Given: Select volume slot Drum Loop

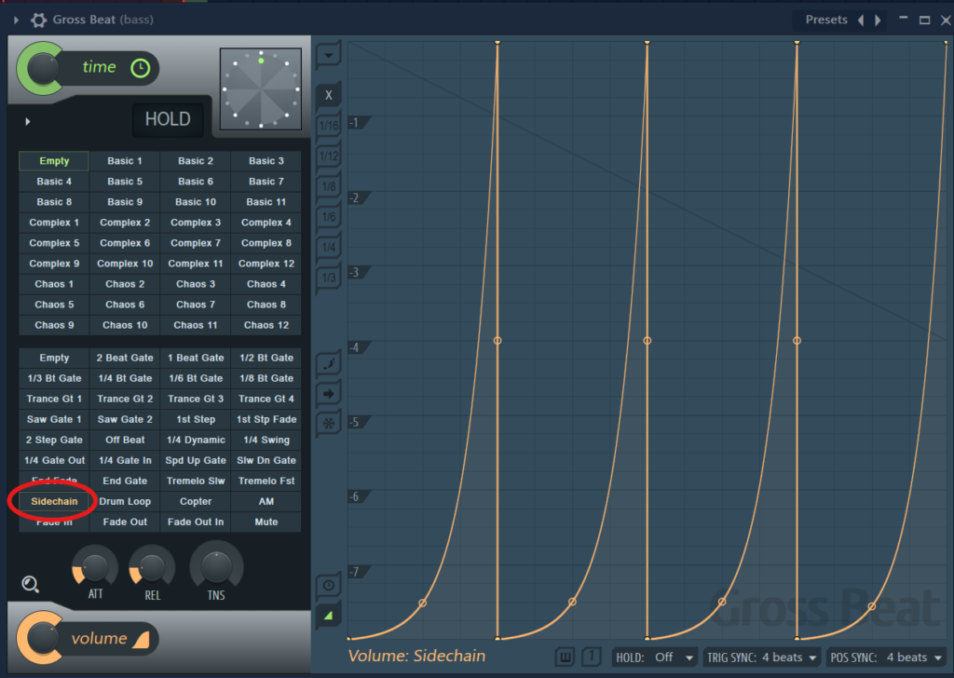Looking at the screenshot, I should pyautogui.click(x=125, y=502).
